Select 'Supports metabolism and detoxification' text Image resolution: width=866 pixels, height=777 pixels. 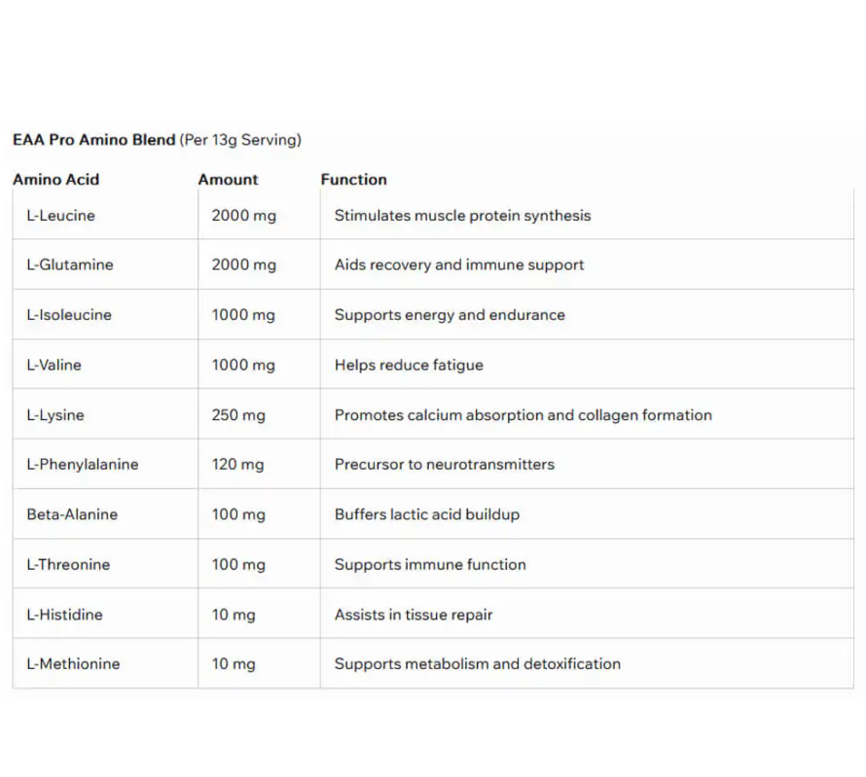coord(477,664)
